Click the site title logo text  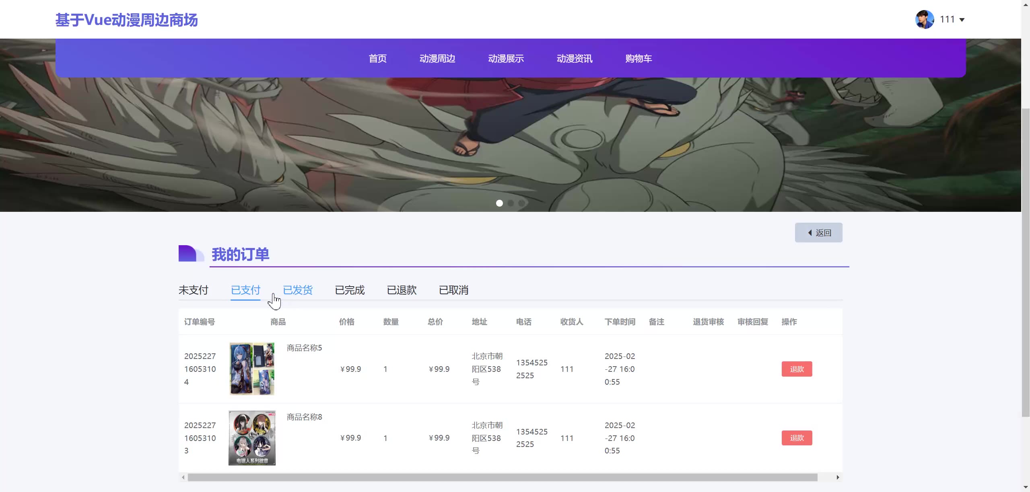click(126, 20)
